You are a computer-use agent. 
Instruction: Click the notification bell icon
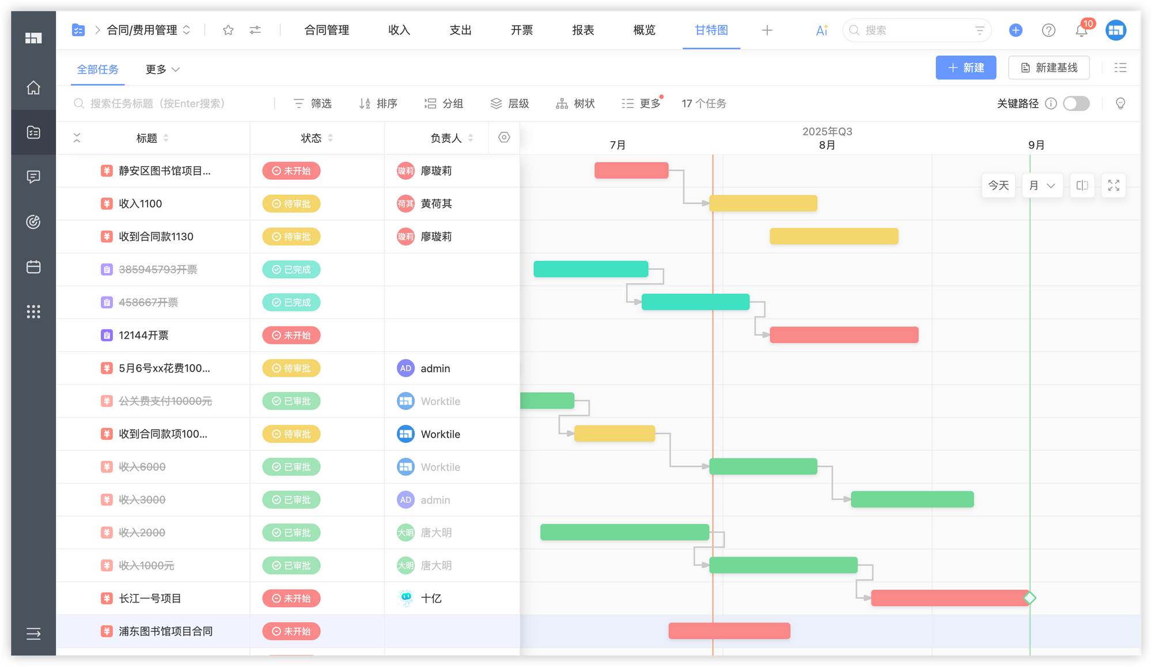[1081, 31]
